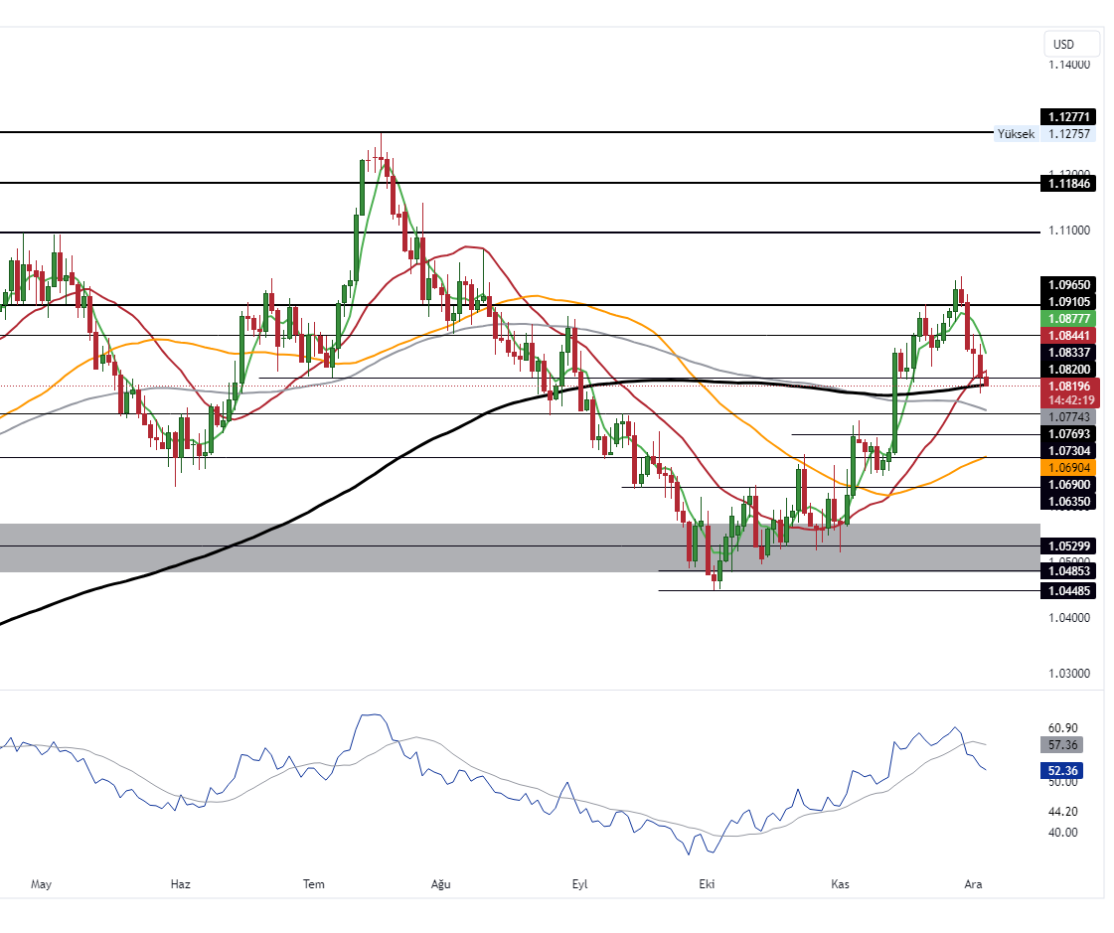This screenshot has height=933, width=1114.
Task: Select the 1.04485 support level label
Action: 1069,591
